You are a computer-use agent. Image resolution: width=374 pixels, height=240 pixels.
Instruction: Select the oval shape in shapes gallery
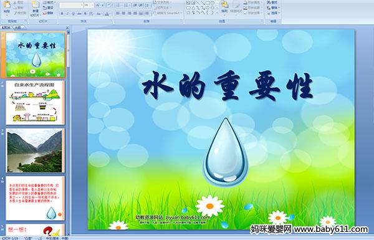click(213, 3)
